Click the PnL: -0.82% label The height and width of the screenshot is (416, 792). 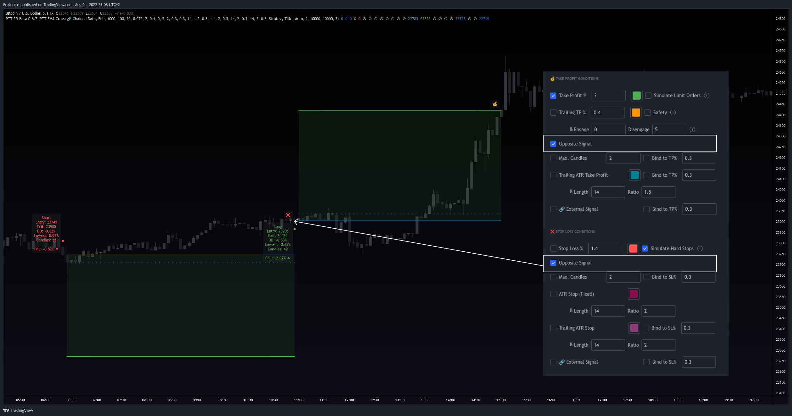tap(46, 249)
